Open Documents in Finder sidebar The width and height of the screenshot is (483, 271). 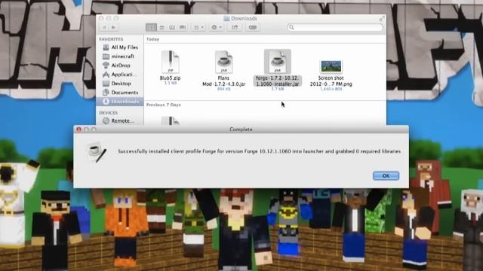point(120,92)
